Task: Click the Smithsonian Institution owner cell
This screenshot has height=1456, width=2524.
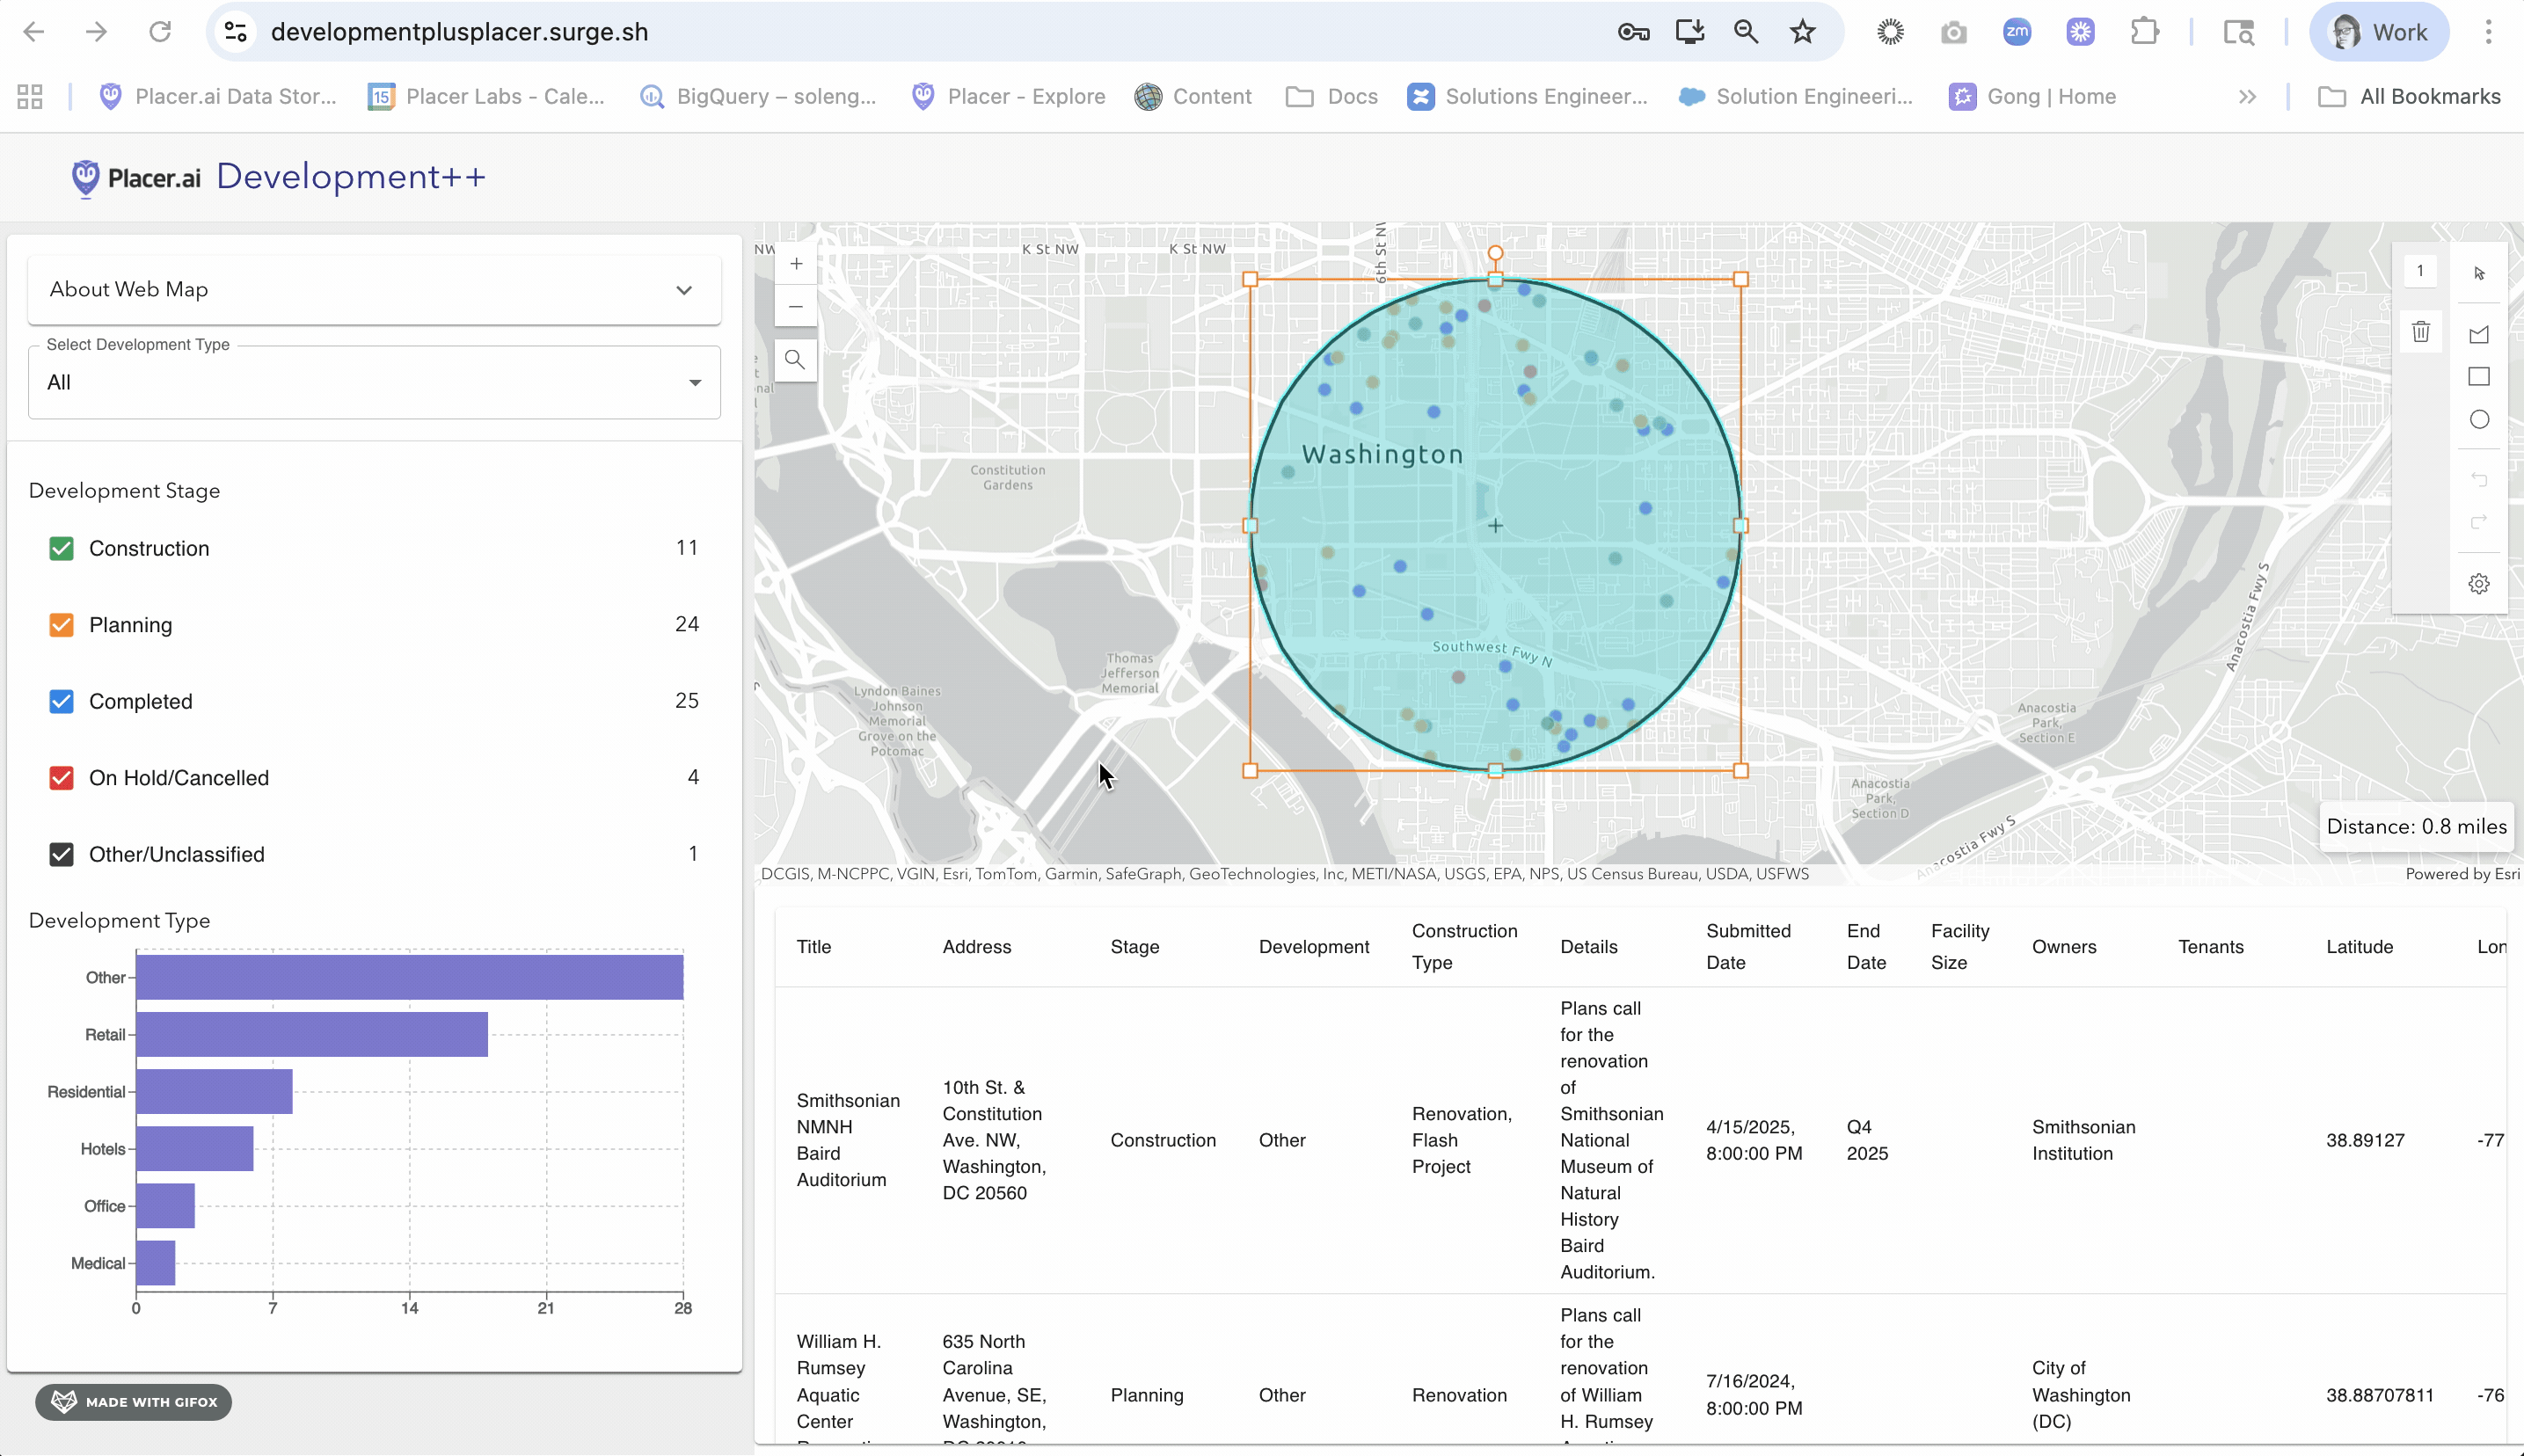Action: [2083, 1140]
